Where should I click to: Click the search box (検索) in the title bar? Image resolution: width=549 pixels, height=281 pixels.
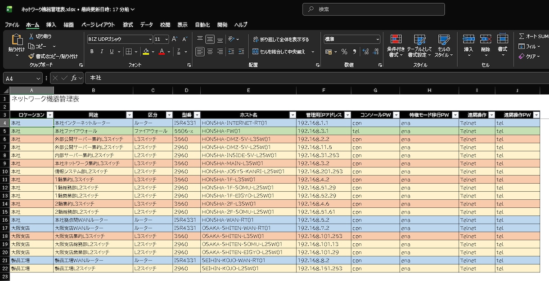(x=373, y=9)
